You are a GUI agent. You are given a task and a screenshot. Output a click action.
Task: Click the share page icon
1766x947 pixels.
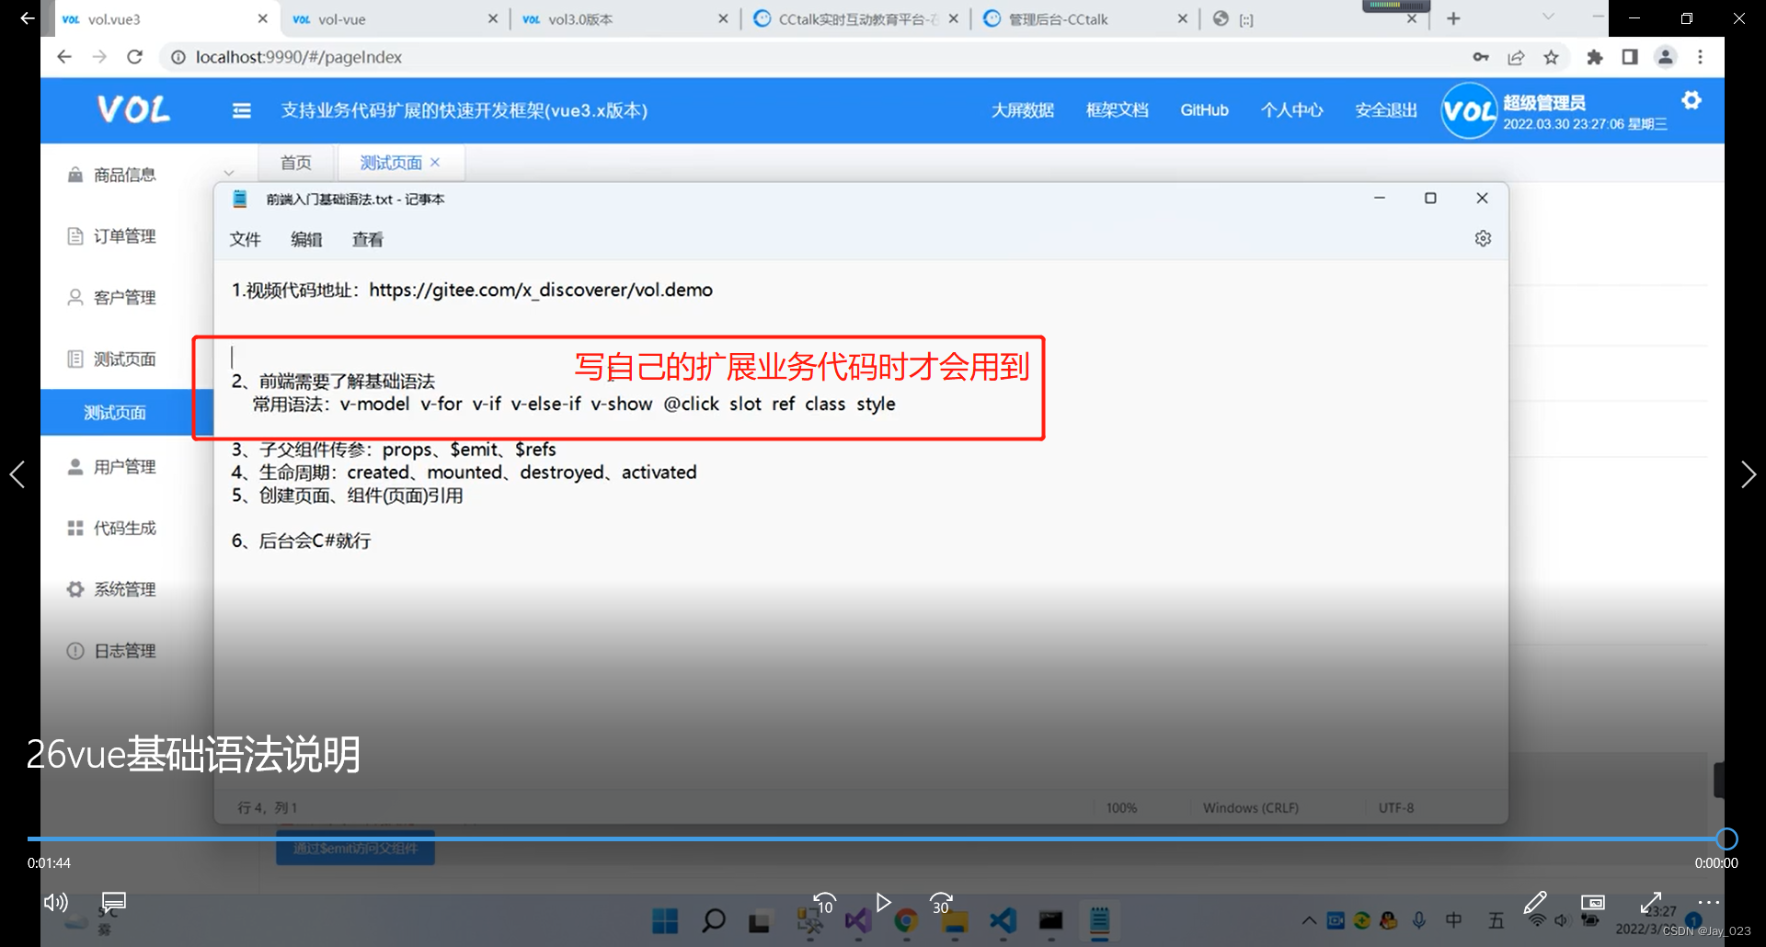(1516, 57)
